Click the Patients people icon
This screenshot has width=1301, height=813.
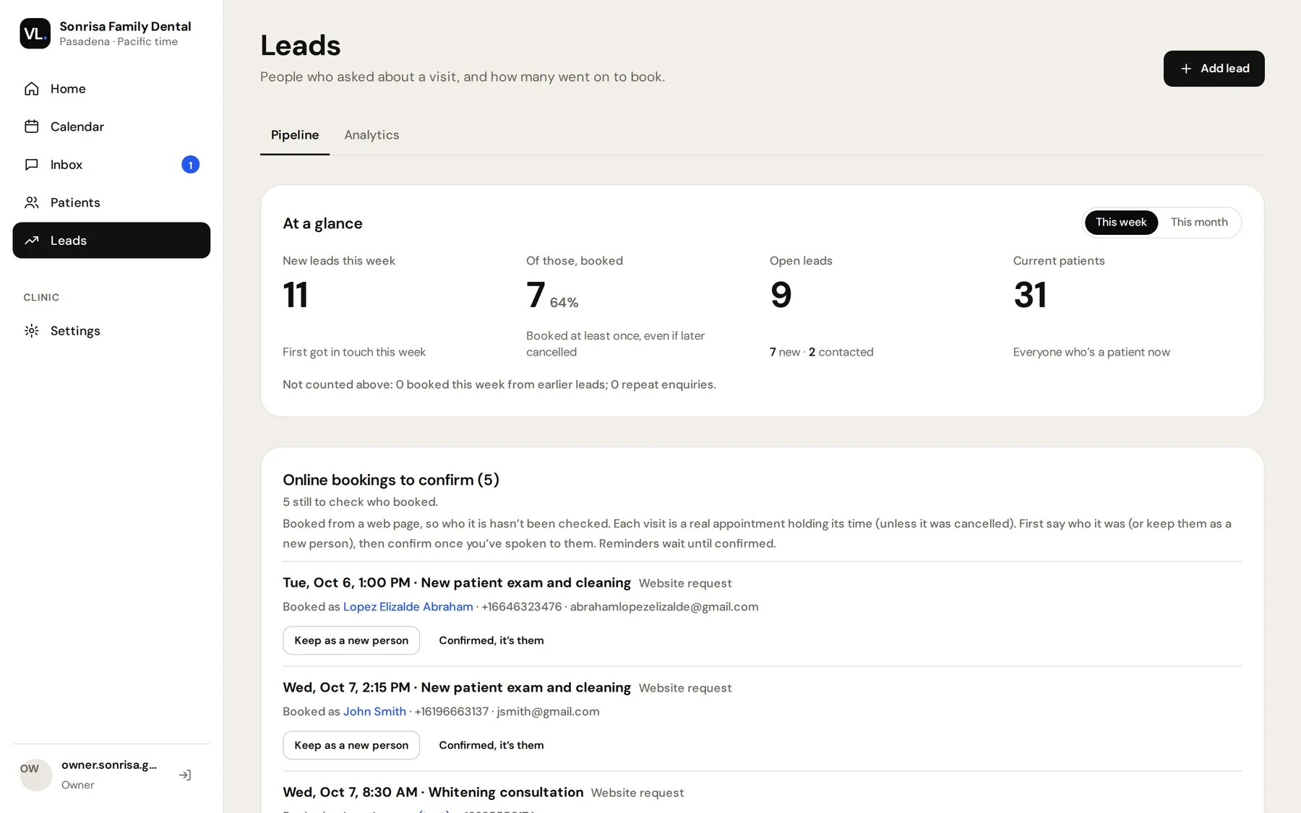(x=31, y=202)
